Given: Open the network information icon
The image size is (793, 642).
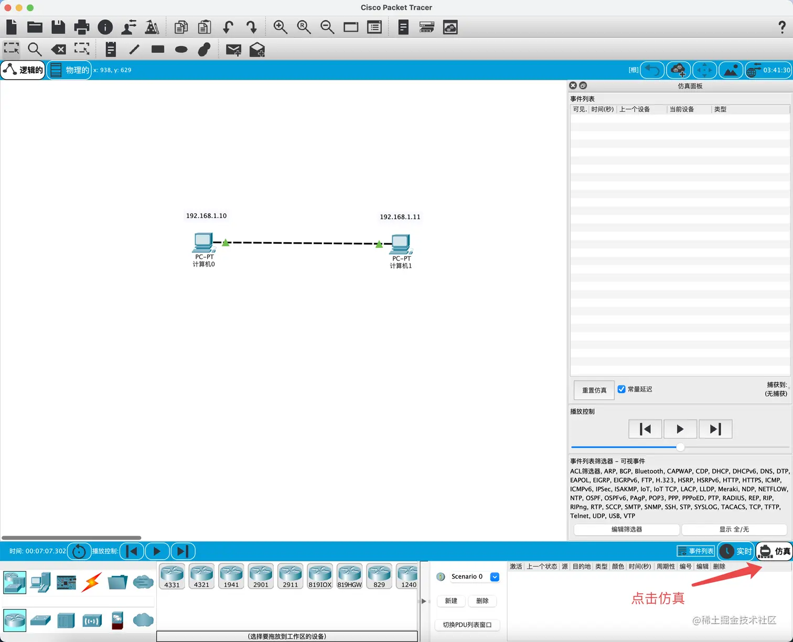Looking at the screenshot, I should coord(105,27).
